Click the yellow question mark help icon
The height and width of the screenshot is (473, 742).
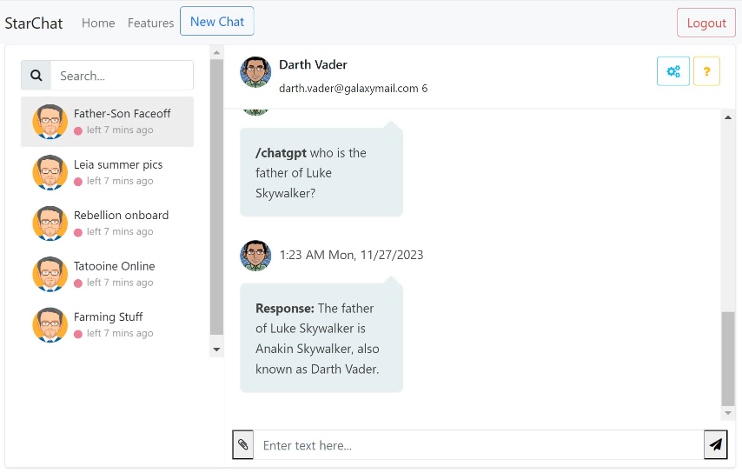pyautogui.click(x=706, y=71)
